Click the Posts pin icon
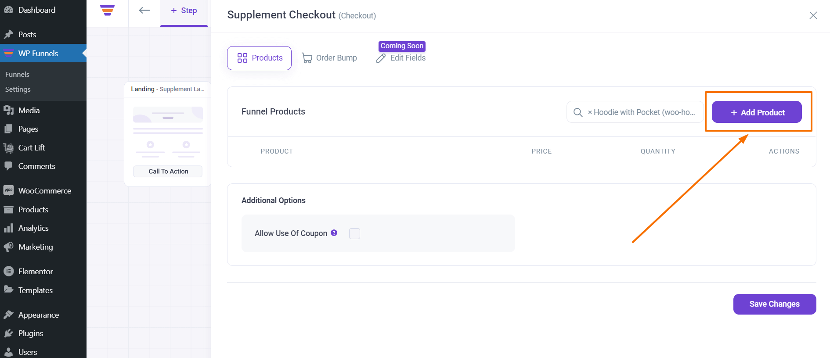 (x=8, y=34)
